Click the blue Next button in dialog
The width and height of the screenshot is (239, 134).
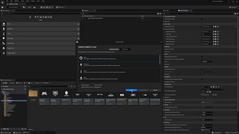point(131,90)
